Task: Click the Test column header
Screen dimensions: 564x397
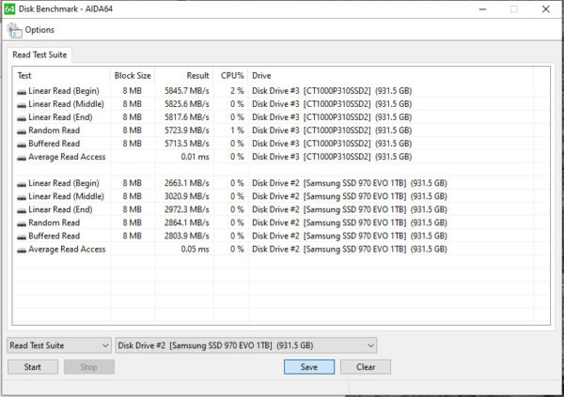Action: 61,75
